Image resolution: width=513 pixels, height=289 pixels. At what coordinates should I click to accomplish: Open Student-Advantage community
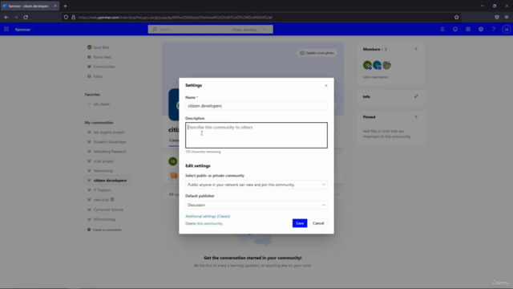click(110, 142)
